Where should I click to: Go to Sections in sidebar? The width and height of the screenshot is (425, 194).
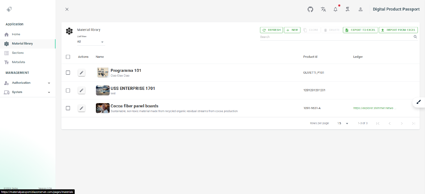(x=18, y=53)
